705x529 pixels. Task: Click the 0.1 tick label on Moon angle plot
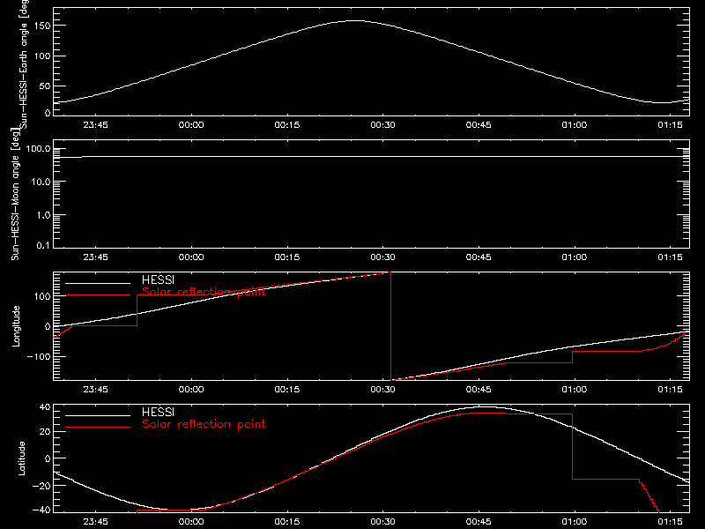coord(43,245)
